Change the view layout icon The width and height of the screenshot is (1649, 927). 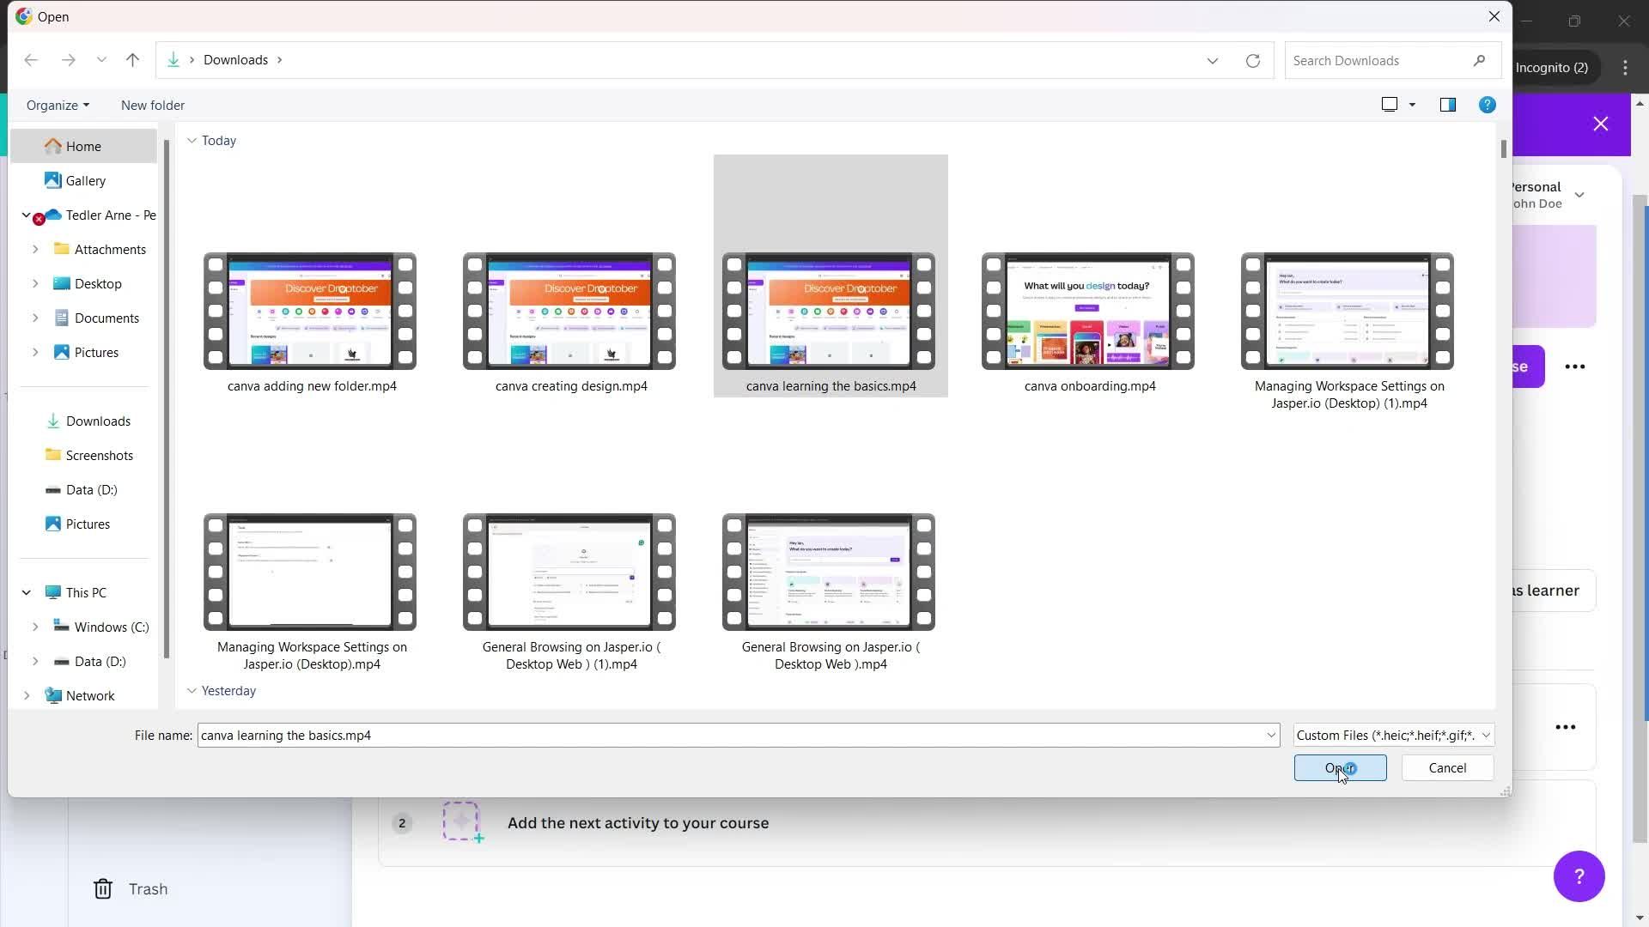point(1389,105)
